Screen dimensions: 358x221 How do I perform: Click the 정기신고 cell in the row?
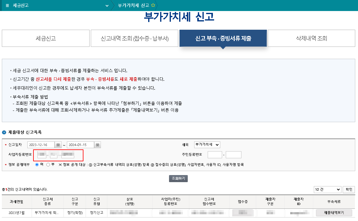[97, 213]
